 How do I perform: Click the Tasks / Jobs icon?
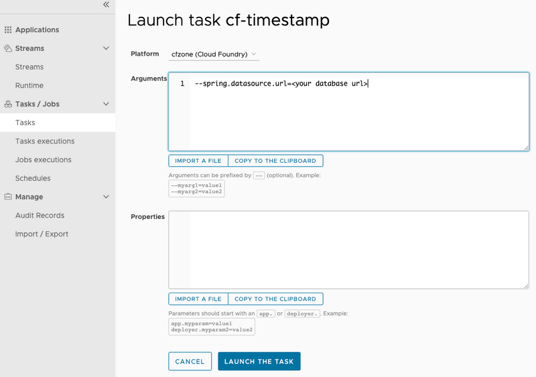tap(8, 104)
